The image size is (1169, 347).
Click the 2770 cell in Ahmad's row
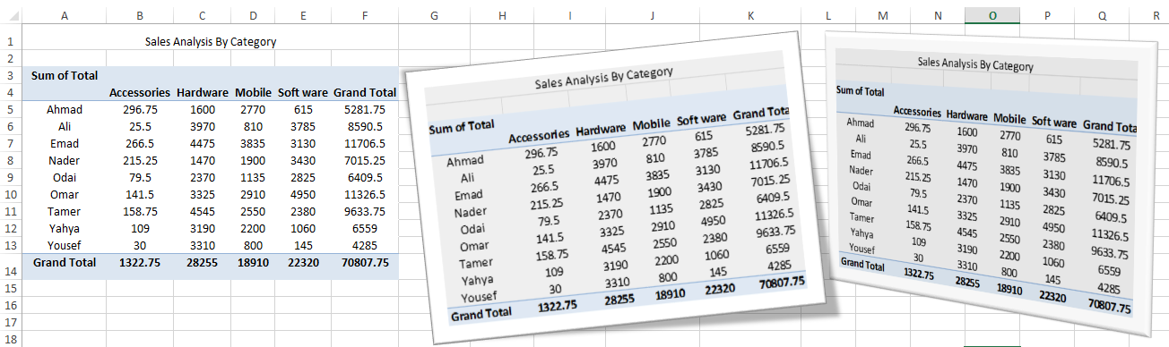[x=253, y=109]
